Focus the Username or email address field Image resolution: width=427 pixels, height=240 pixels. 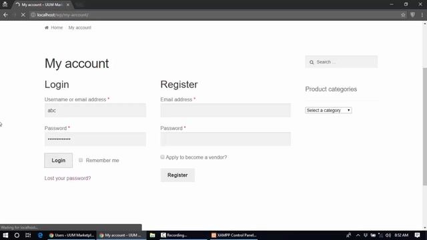pos(95,110)
